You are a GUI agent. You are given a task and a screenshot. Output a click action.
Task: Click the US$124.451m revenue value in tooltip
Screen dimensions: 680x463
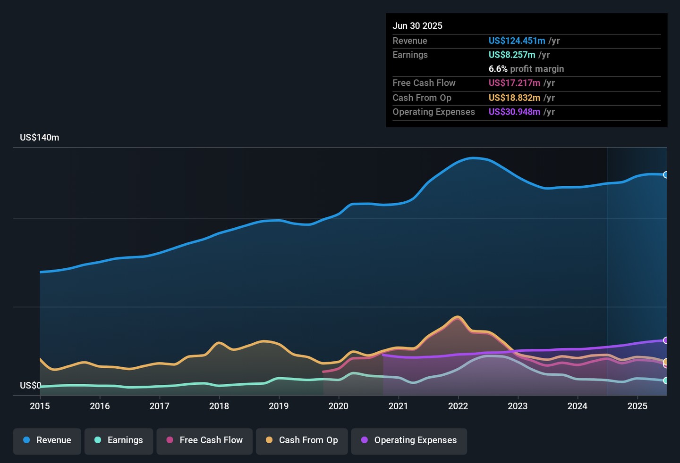517,41
